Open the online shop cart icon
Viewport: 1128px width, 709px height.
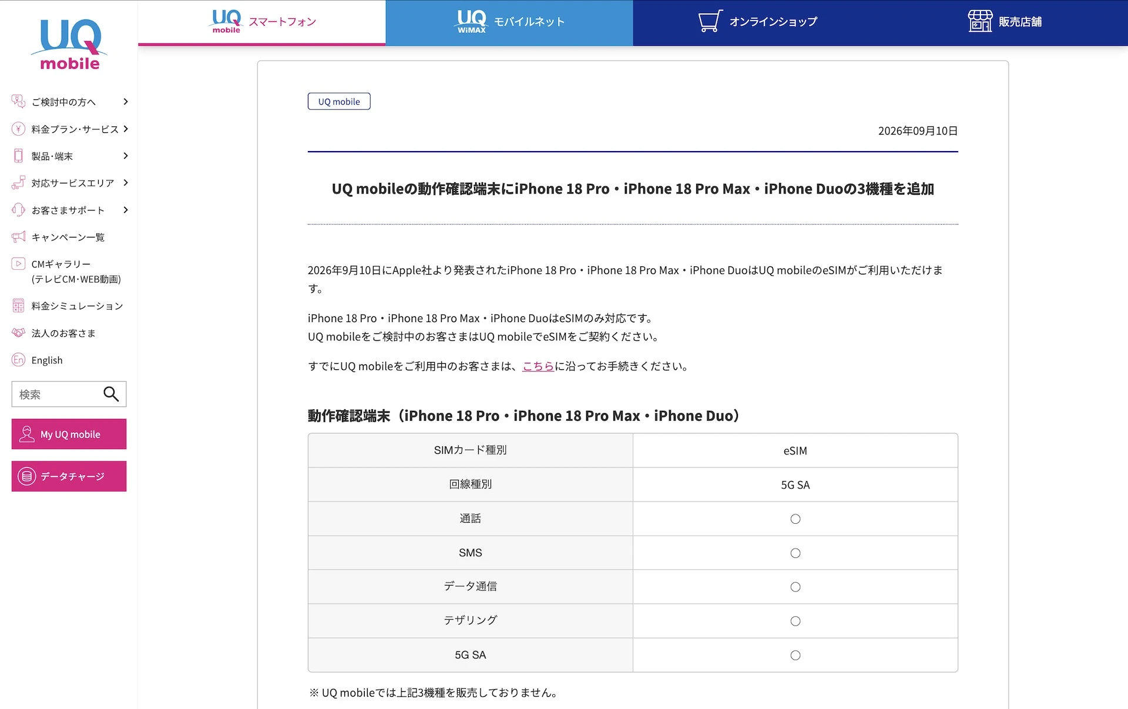[x=710, y=21]
